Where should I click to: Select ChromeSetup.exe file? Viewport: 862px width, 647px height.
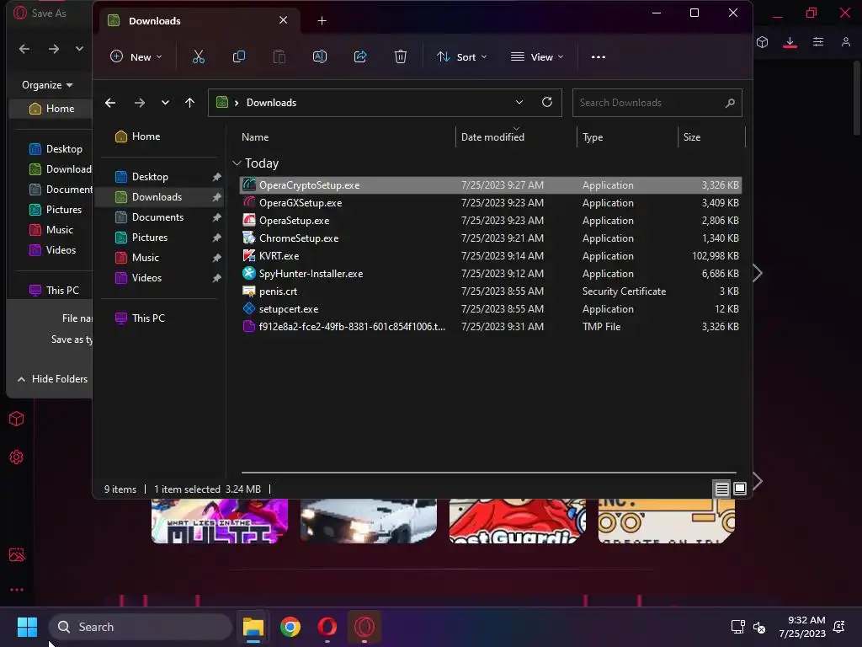[x=491, y=238]
